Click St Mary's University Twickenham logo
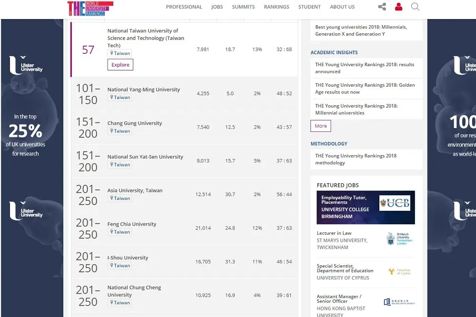 (x=399, y=238)
